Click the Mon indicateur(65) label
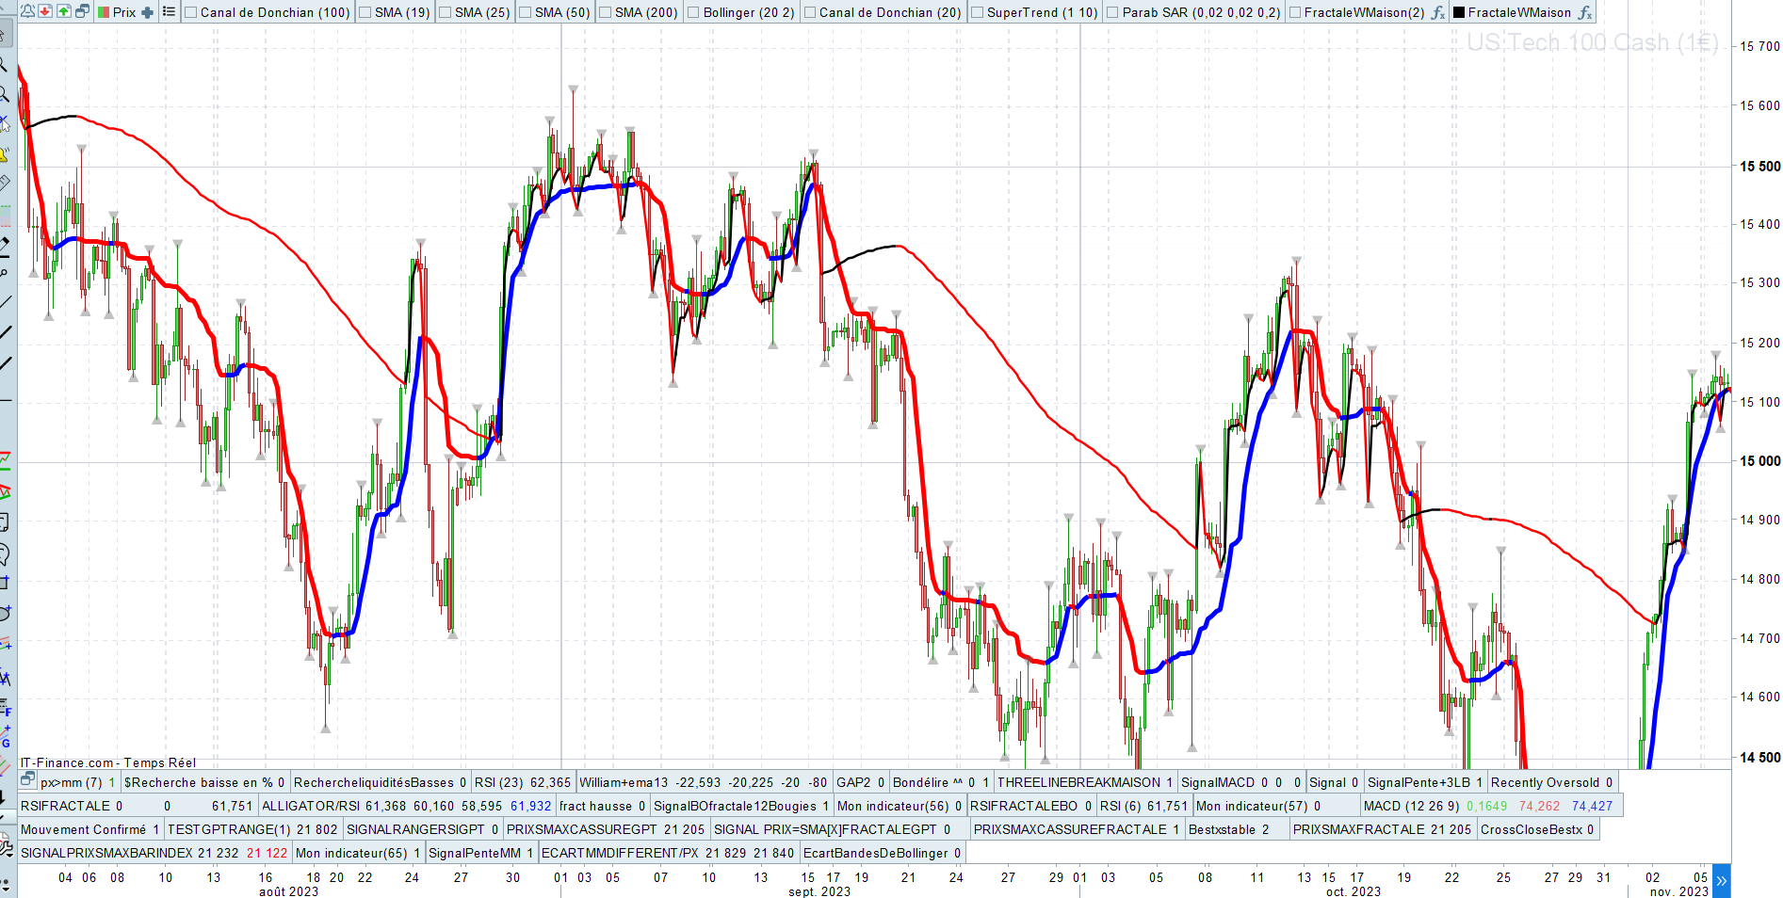The height and width of the screenshot is (898, 1783). [x=351, y=853]
